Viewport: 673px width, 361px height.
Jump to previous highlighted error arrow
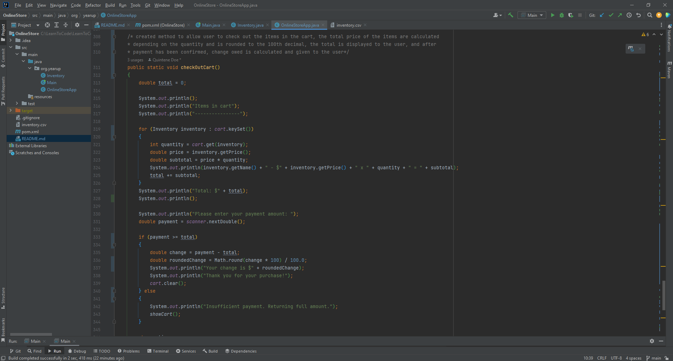tap(654, 34)
